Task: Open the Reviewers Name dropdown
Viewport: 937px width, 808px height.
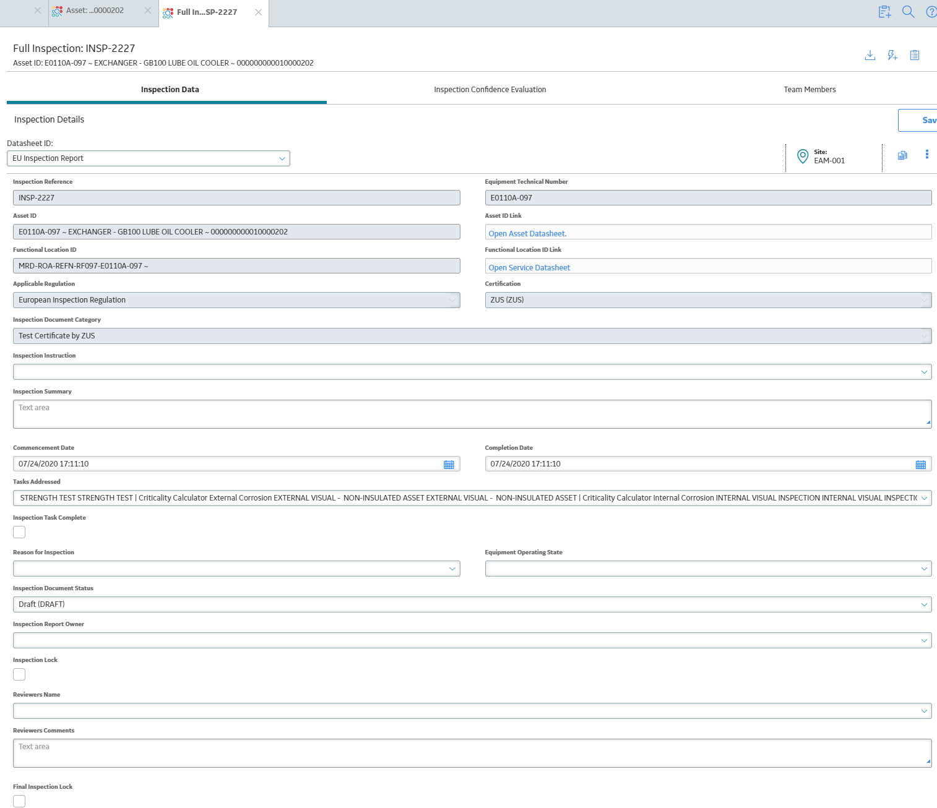Action: click(x=472, y=711)
